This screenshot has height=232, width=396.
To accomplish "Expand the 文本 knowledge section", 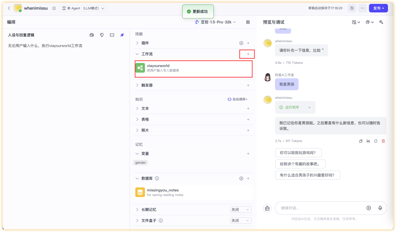I will tap(137, 108).
